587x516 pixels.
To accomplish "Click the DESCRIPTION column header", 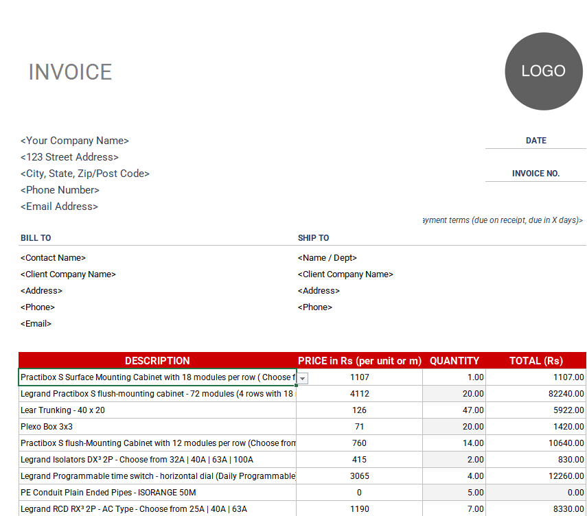I will click(157, 361).
